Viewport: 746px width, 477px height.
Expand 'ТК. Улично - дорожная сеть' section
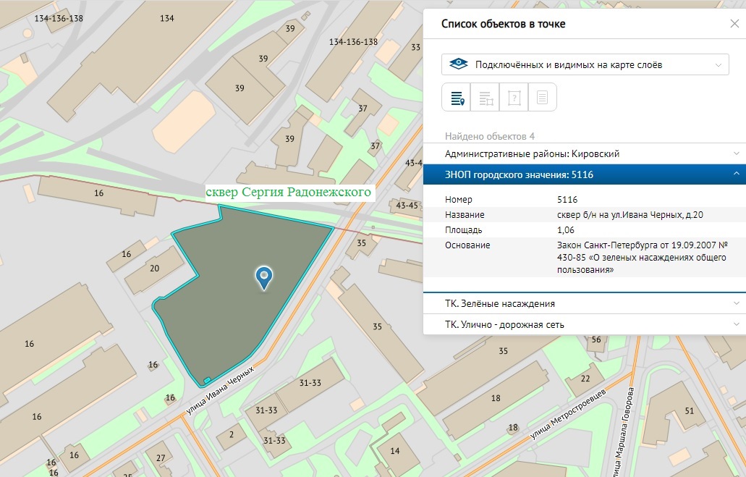click(x=585, y=325)
